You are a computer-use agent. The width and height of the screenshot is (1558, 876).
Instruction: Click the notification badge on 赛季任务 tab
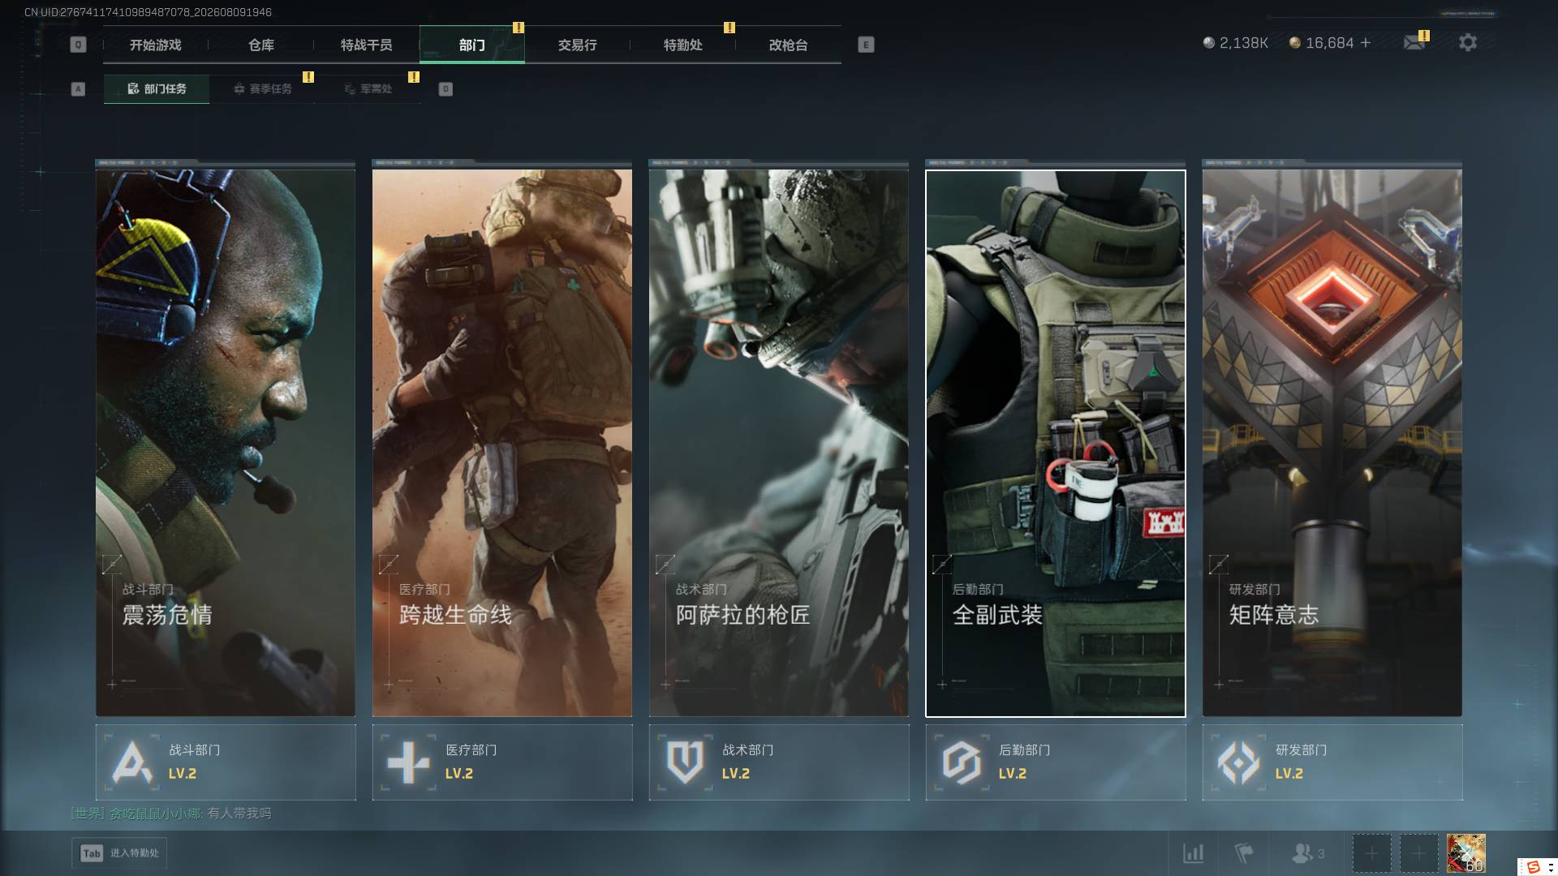coord(308,77)
